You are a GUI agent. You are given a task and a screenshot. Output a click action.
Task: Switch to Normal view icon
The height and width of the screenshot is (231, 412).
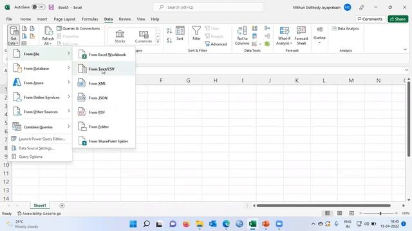(327, 213)
